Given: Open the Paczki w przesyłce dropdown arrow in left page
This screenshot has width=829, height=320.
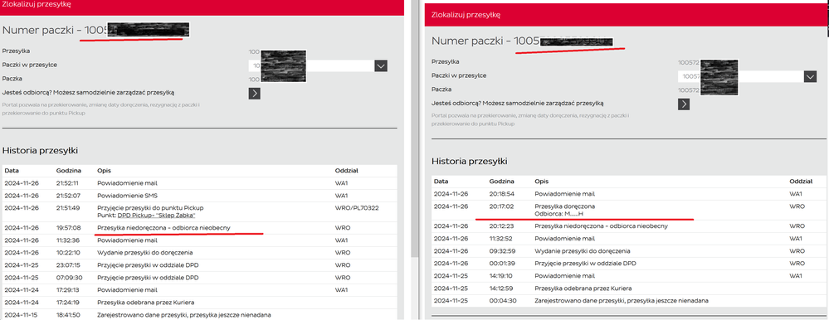Looking at the screenshot, I should (x=381, y=66).
